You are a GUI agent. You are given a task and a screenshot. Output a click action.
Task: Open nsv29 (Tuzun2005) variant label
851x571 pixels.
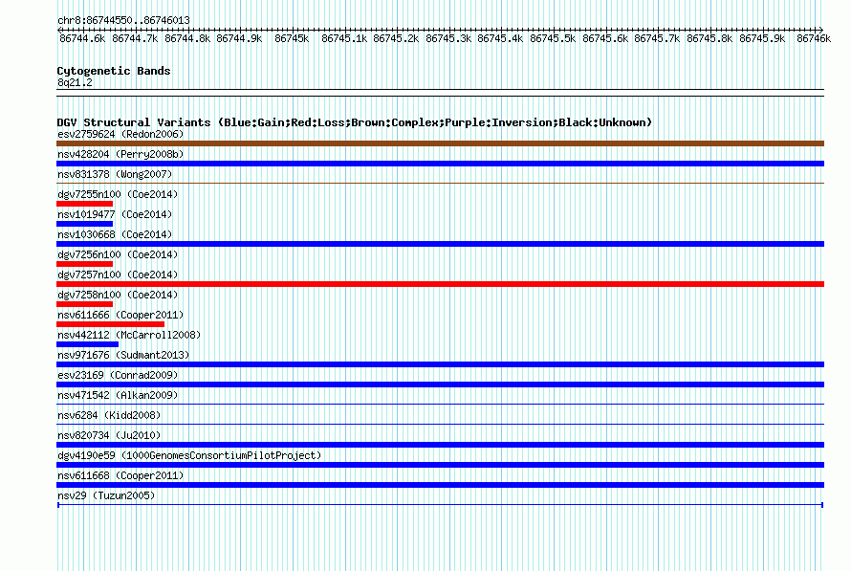pyautogui.click(x=106, y=495)
